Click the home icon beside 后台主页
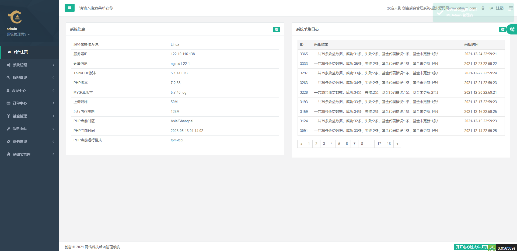The image size is (517, 251). point(9,52)
